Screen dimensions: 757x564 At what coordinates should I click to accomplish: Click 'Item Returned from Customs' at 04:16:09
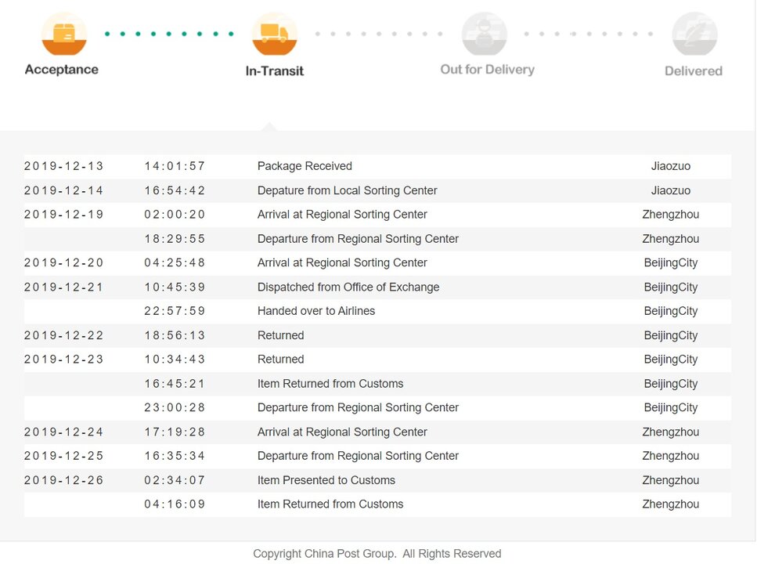[330, 504]
